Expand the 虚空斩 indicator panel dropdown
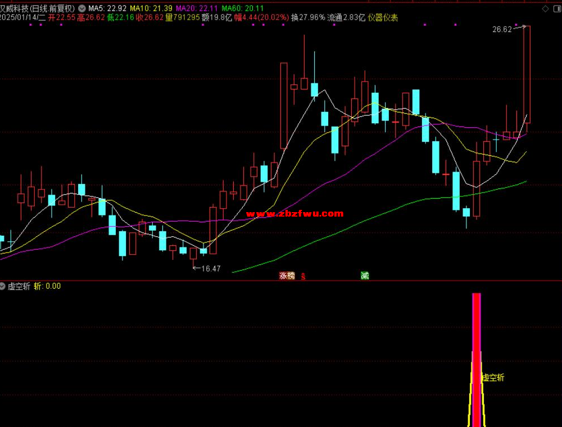The image size is (562, 427). coord(2,286)
